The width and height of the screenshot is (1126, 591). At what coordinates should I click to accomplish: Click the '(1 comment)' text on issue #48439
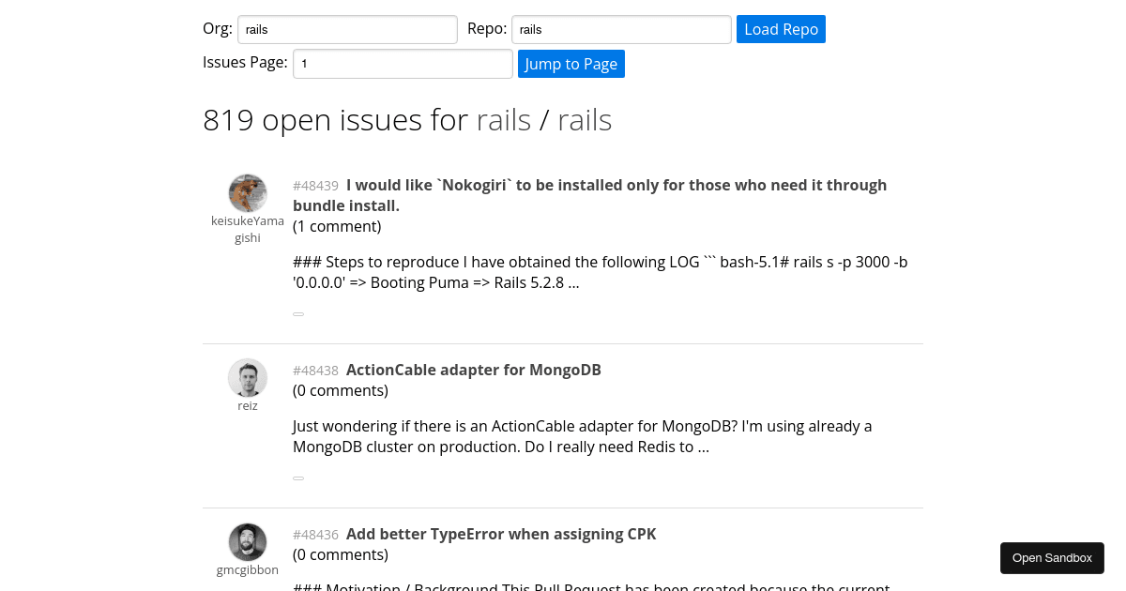337,226
